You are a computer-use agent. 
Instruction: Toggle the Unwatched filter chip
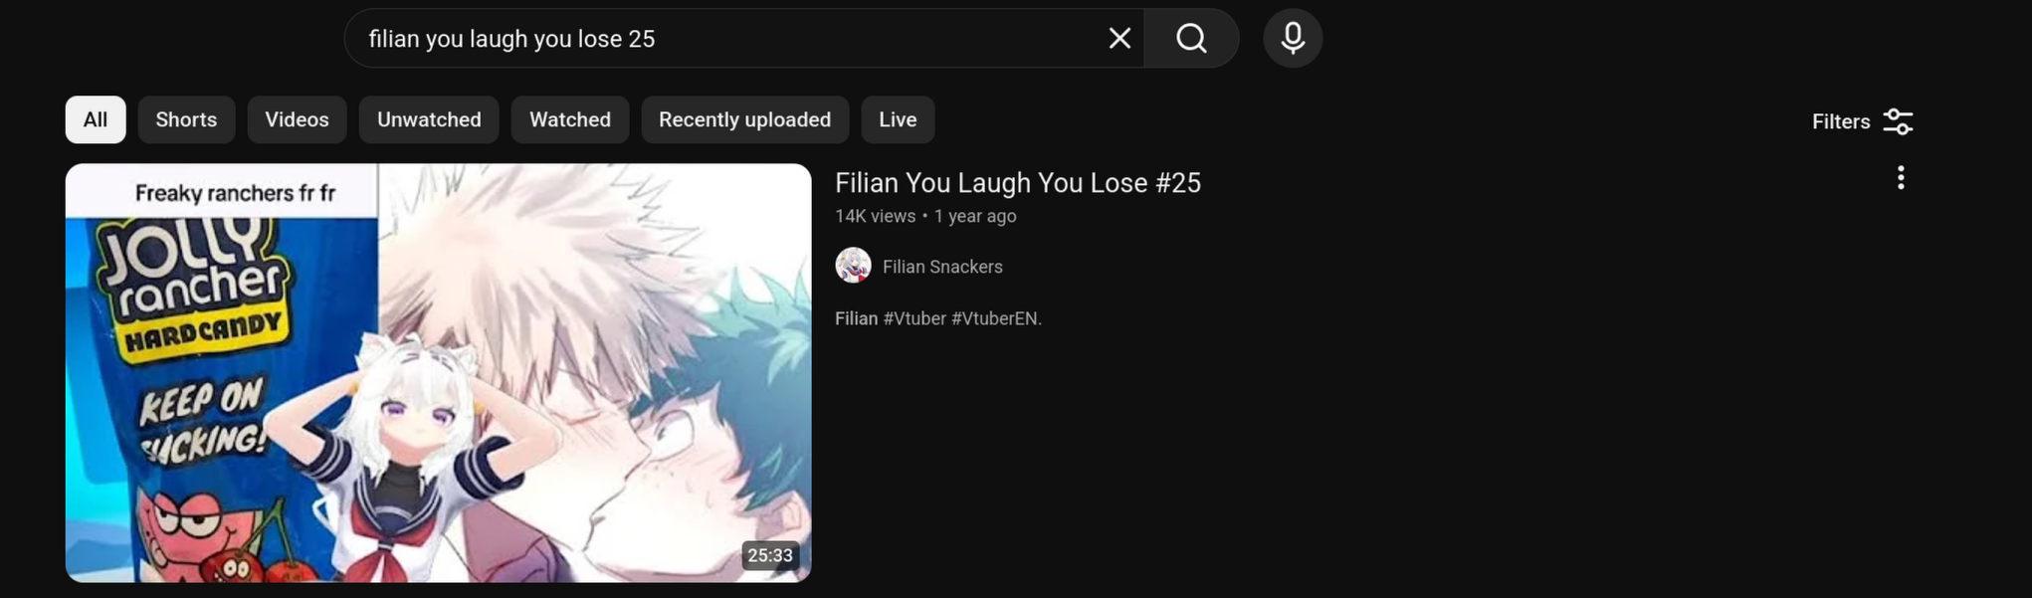[429, 119]
